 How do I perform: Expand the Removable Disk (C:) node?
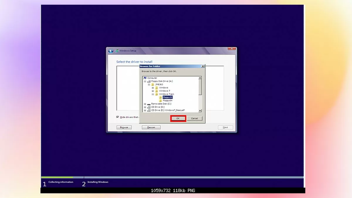pos(144,104)
